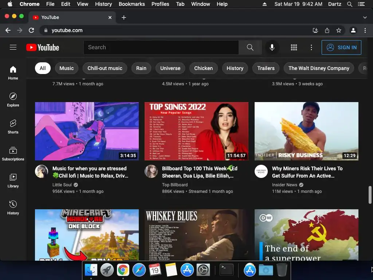373x280 pixels.
Task: Open the History menu in menu bar
Action: coord(103,4)
